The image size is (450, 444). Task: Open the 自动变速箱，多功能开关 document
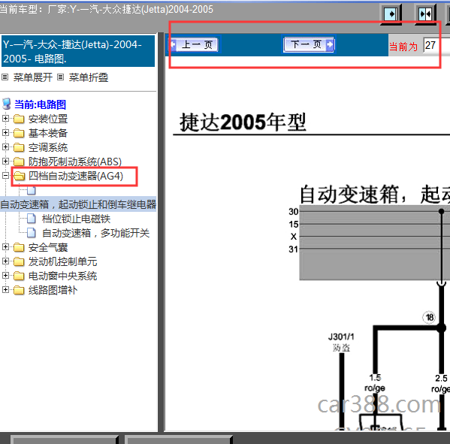coord(96,233)
